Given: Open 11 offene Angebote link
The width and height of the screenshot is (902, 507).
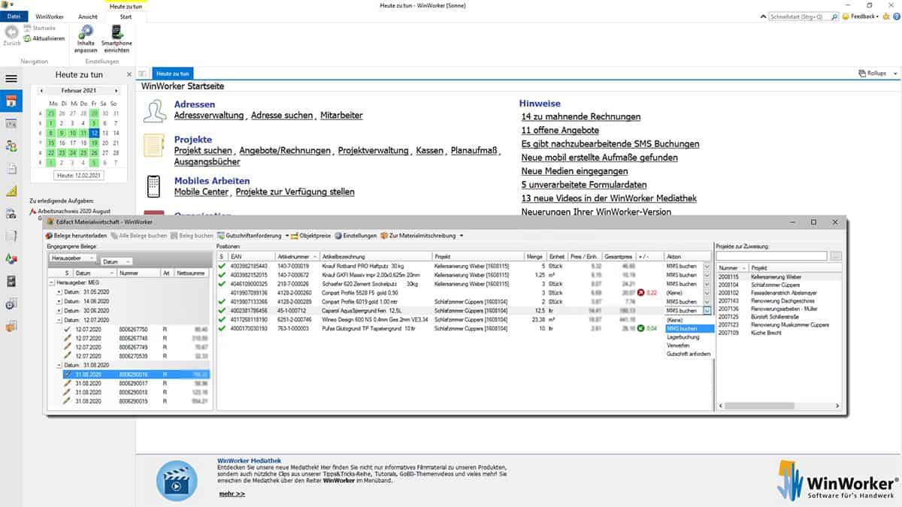Looking at the screenshot, I should click(x=560, y=130).
